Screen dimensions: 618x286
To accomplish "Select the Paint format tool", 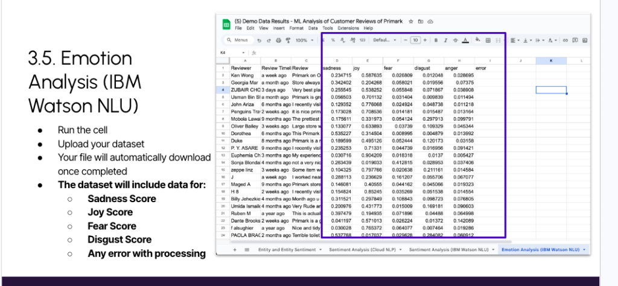I will coord(288,40).
